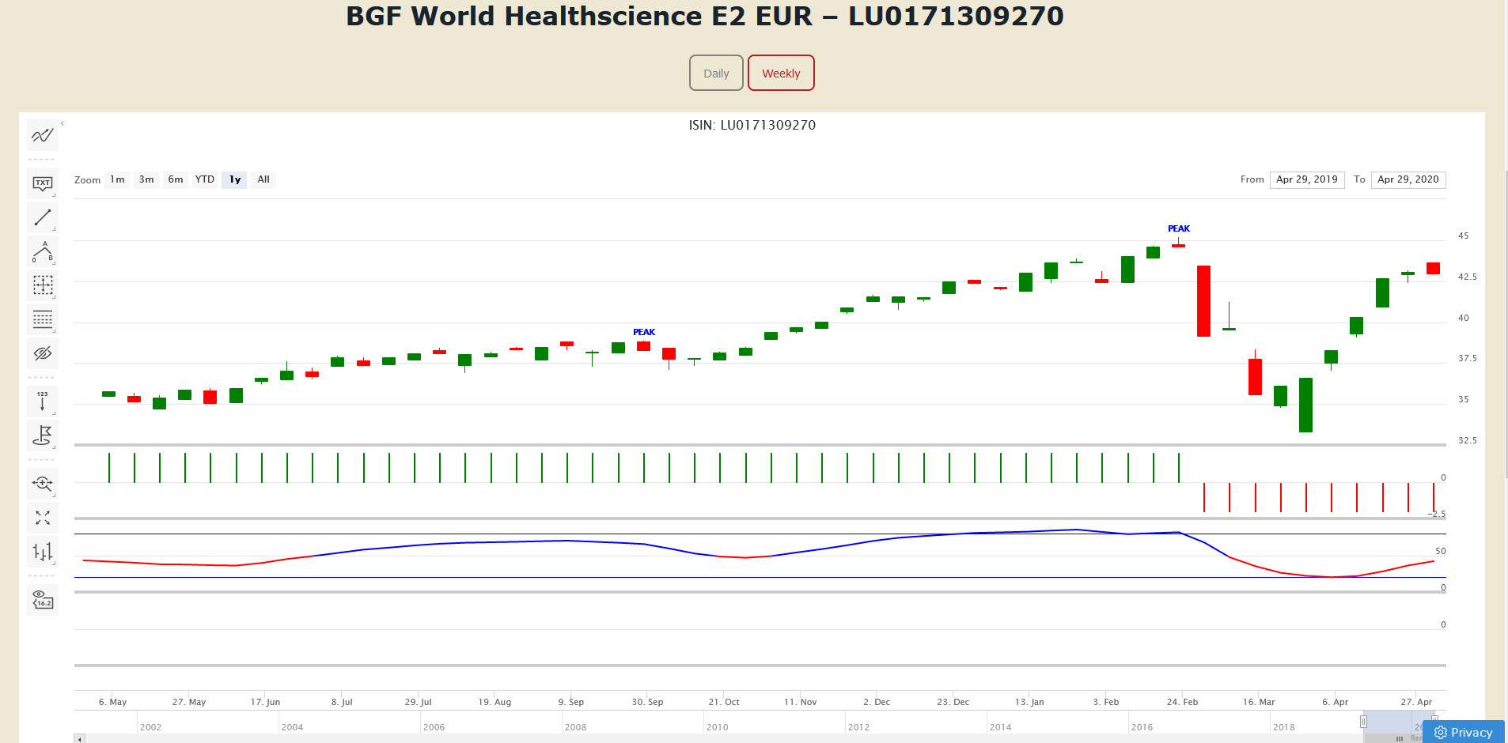Expand the chart type candlestick selector
Viewport: 1508px width, 743px height.
coord(42,552)
